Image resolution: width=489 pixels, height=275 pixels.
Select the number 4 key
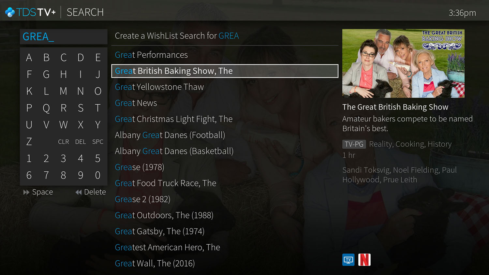point(81,159)
